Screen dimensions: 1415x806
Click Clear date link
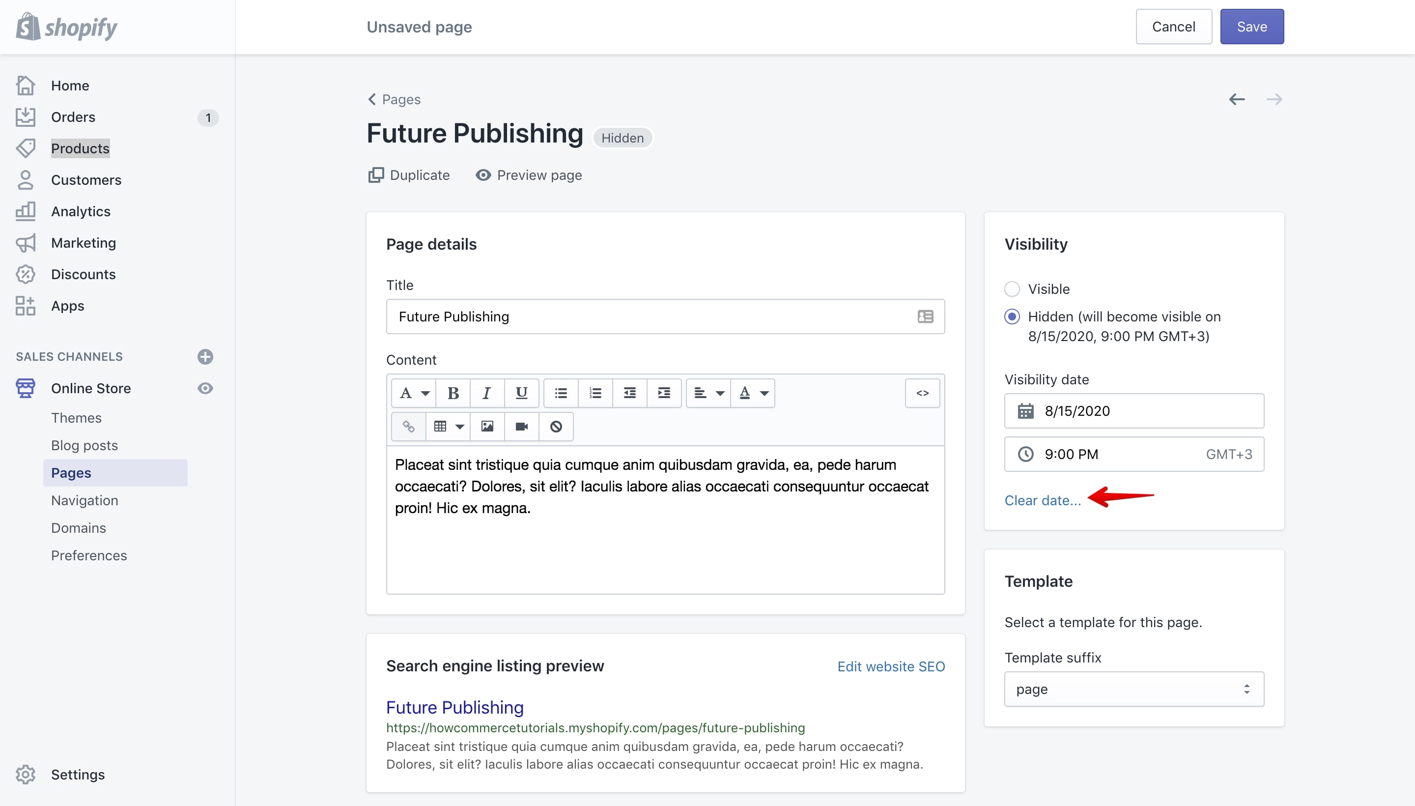1043,500
